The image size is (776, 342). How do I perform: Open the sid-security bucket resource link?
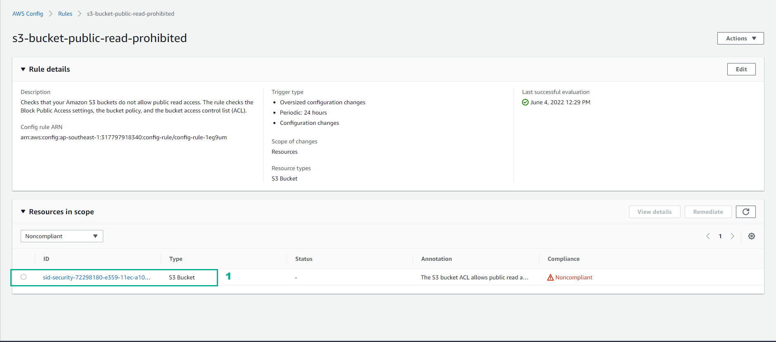click(96, 277)
